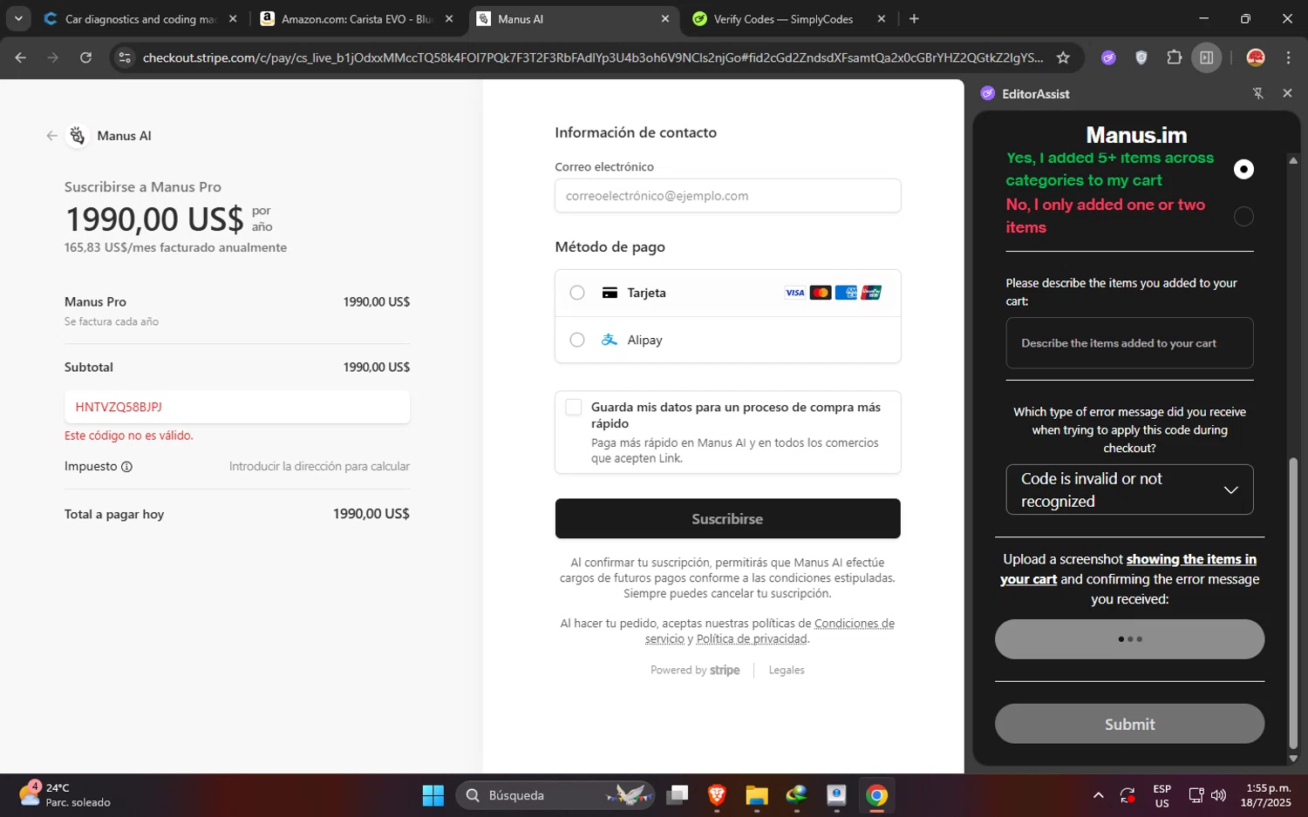Bookmark this page with star icon
This screenshot has height=817, width=1308.
1063,57
